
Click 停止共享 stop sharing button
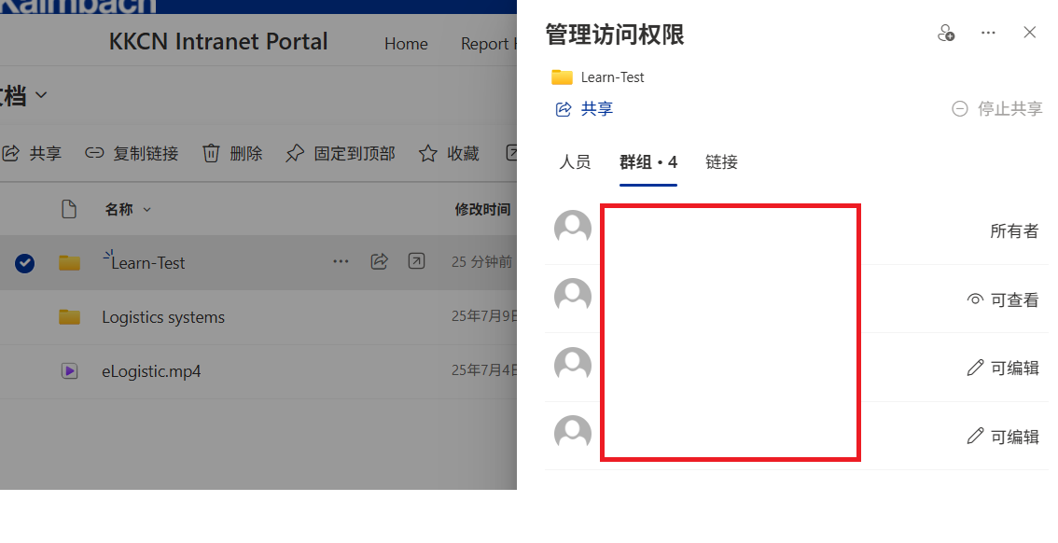click(996, 108)
